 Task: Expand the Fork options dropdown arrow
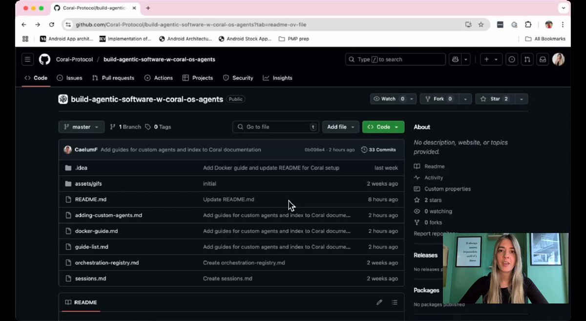click(466, 99)
